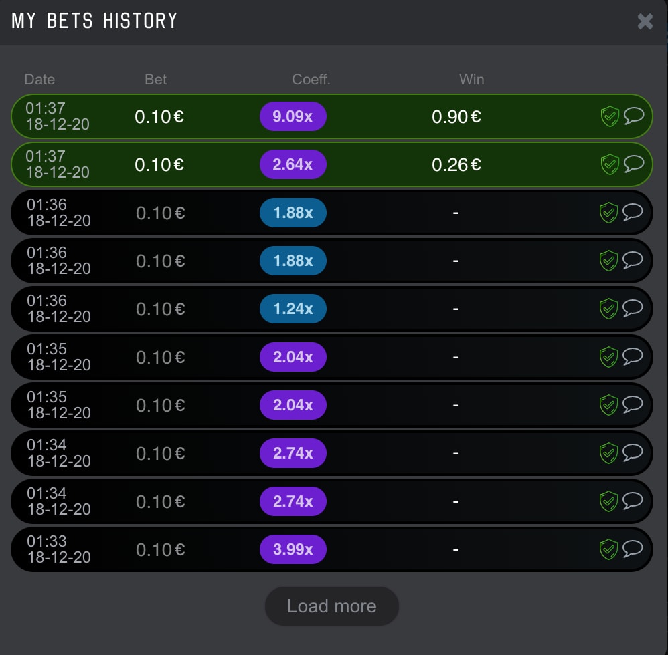Click the shield icon on the 1.24x row

pyautogui.click(x=608, y=308)
